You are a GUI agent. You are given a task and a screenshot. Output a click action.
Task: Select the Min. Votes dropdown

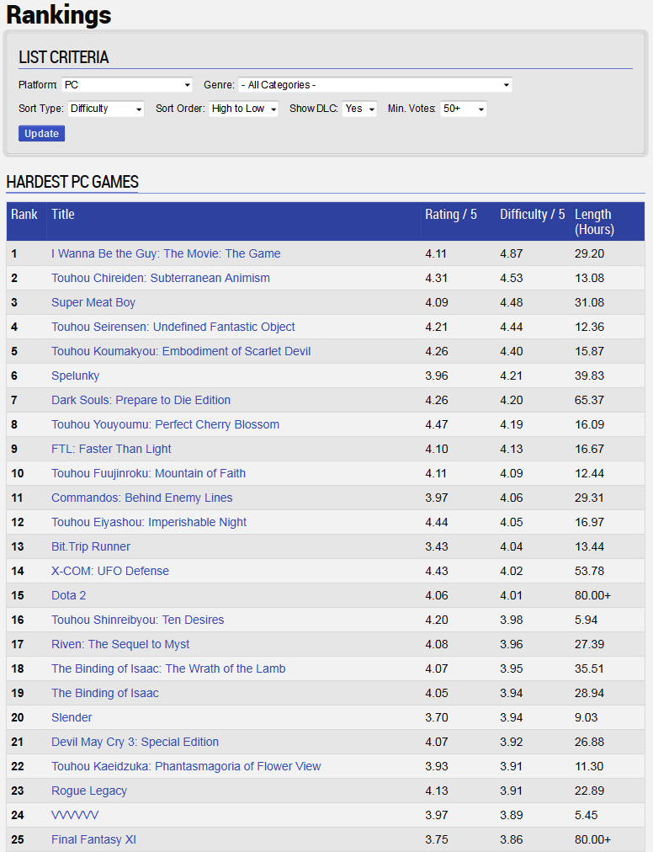[x=463, y=109]
